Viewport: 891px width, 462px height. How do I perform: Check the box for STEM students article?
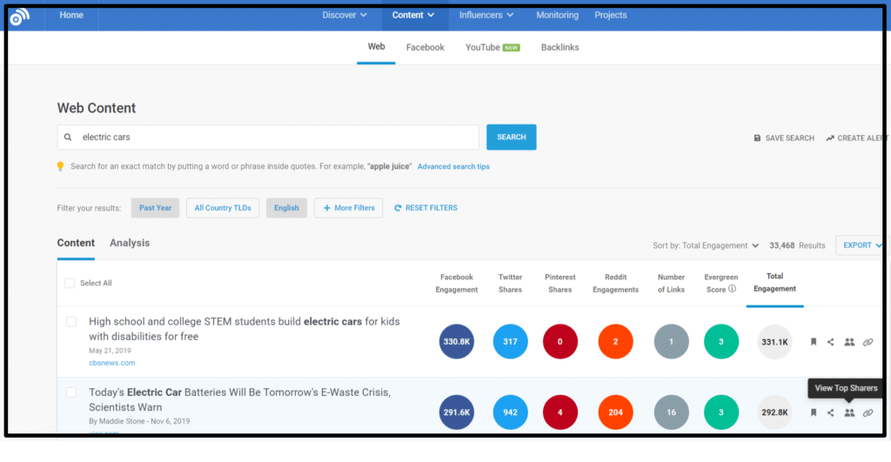[71, 322]
